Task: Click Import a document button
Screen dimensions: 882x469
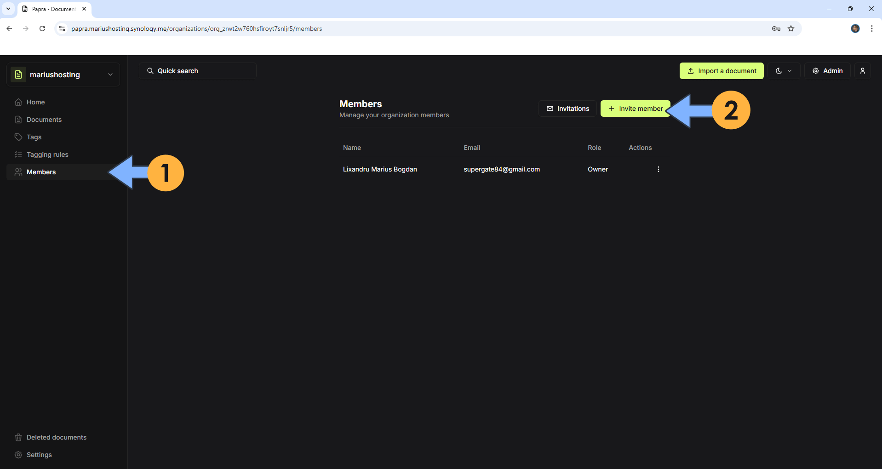Action: 721,71
